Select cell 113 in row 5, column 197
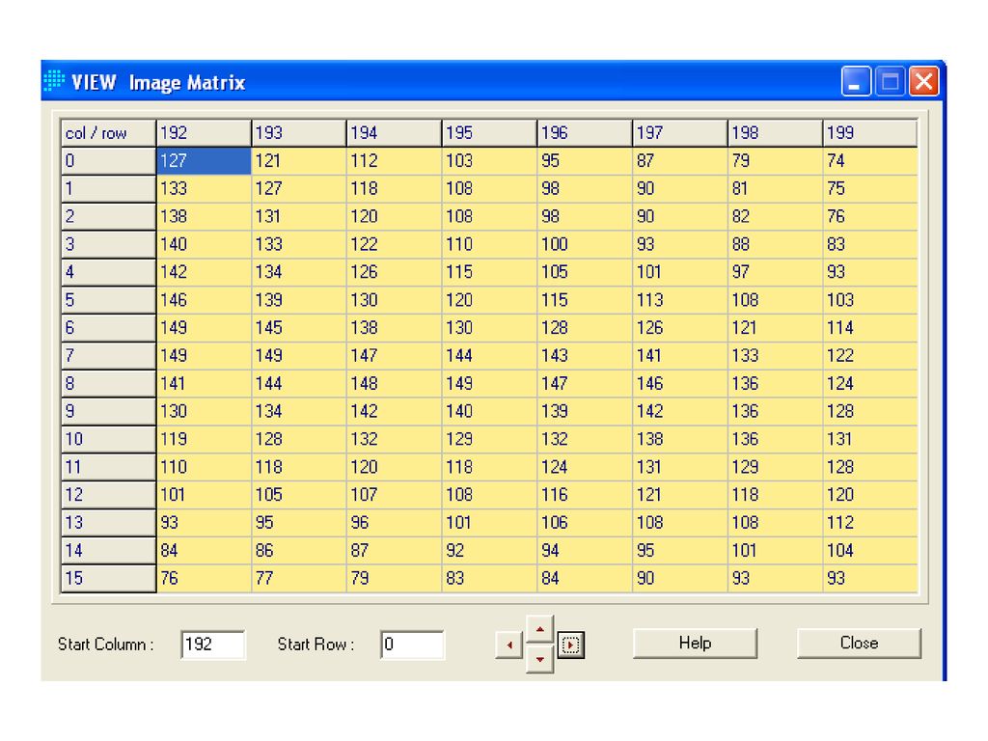988x741 pixels. pos(680,300)
